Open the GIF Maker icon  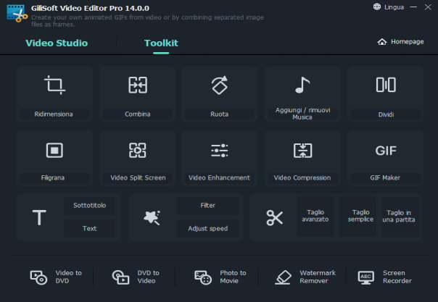386,151
